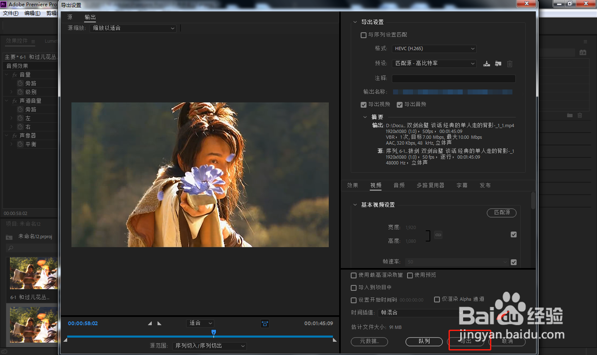Click the Import Preset icon

coord(498,64)
